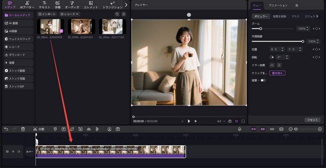Zoom out the timeline with minus icon
Screen dimensions: 326x168
[x=291, y=129]
